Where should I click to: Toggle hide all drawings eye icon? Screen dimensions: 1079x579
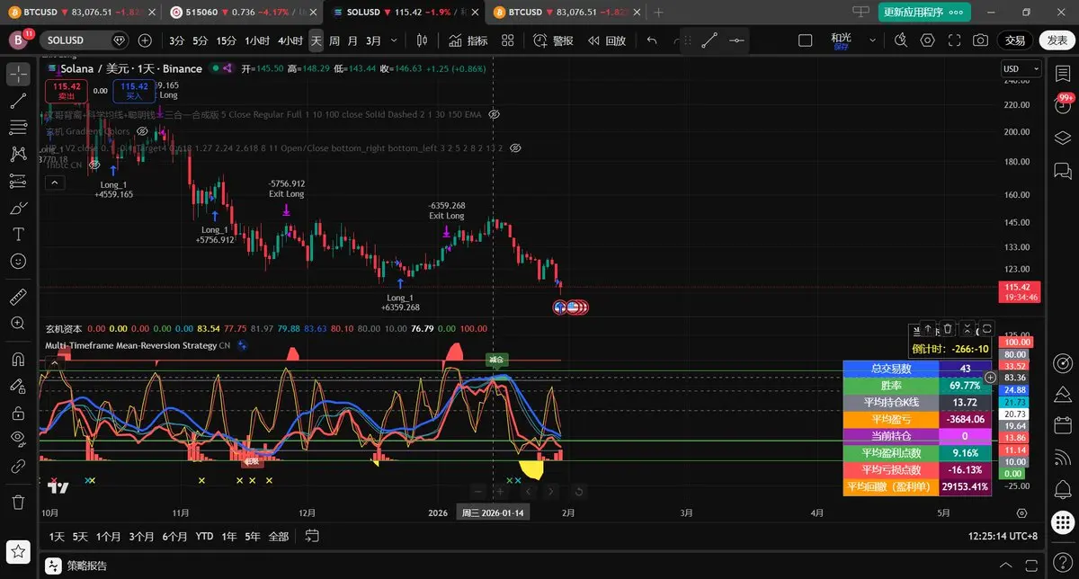(x=18, y=439)
